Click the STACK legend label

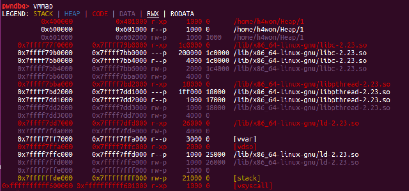coord(43,14)
